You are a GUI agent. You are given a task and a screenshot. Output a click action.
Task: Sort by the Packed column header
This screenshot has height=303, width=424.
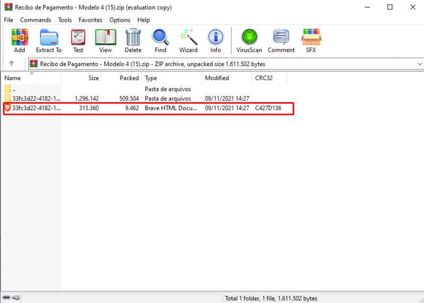pos(122,78)
